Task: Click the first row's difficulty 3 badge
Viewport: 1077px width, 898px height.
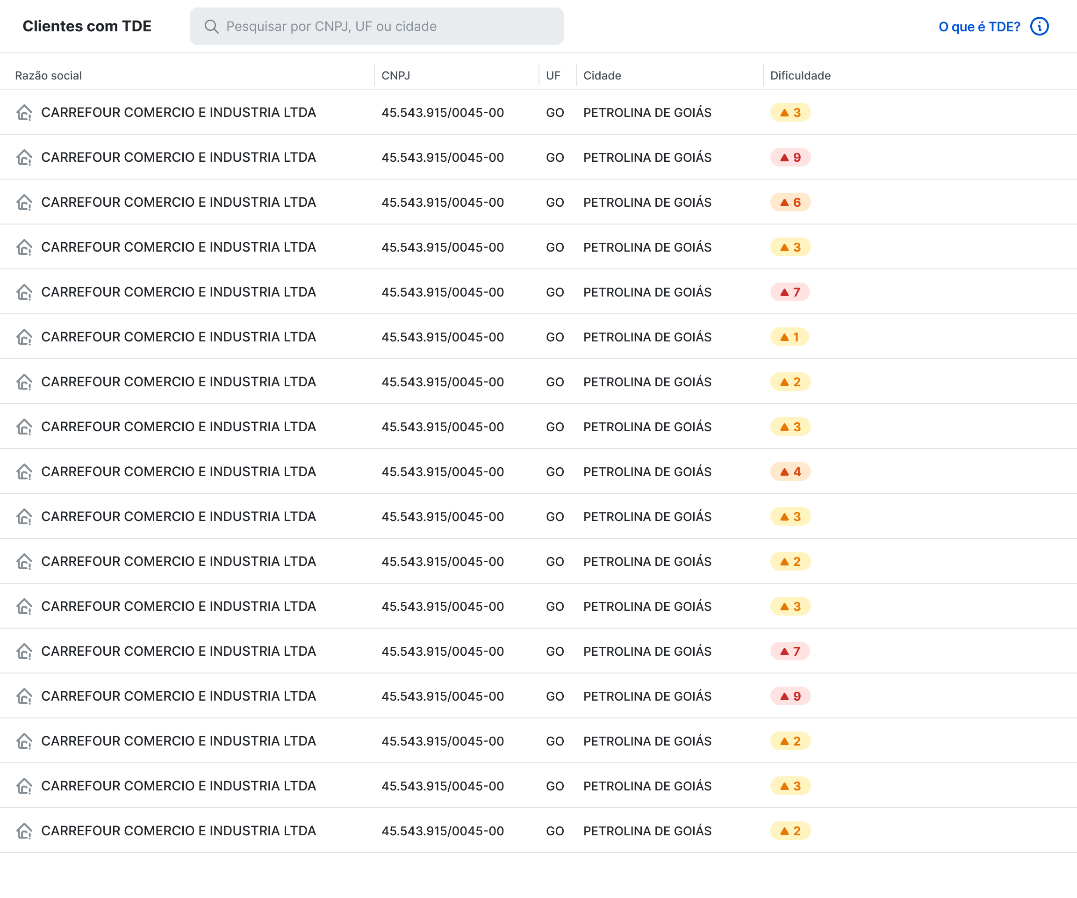Action: [790, 112]
